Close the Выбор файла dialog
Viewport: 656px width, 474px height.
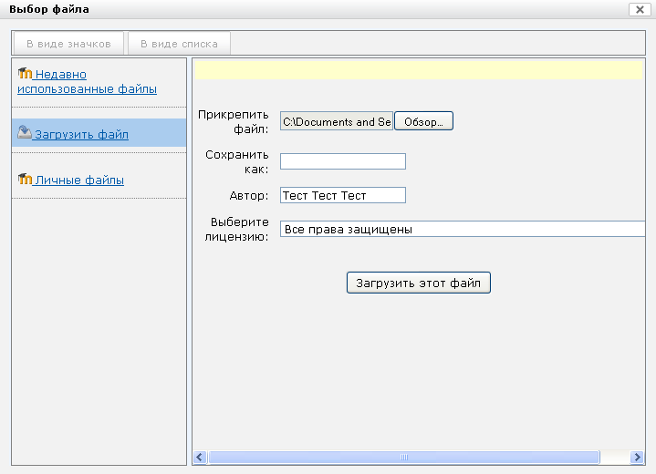pos(640,10)
